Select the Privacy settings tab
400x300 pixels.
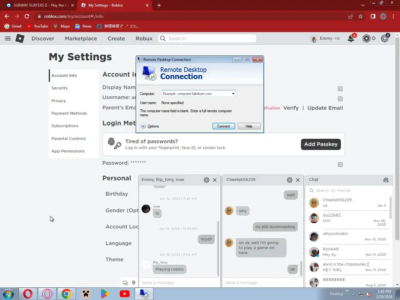74,101
